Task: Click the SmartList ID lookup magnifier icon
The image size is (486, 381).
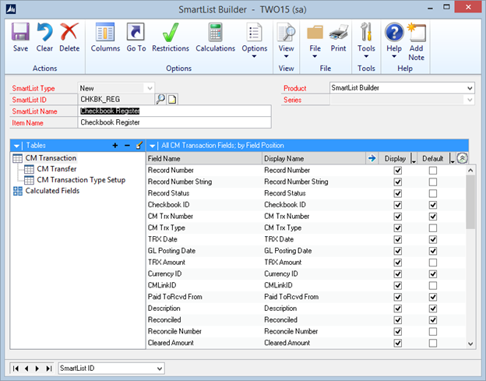Action: 160,99
